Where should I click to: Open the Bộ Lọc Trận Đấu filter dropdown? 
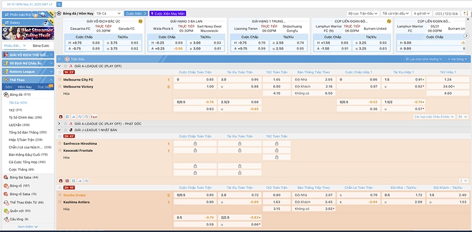point(363,14)
